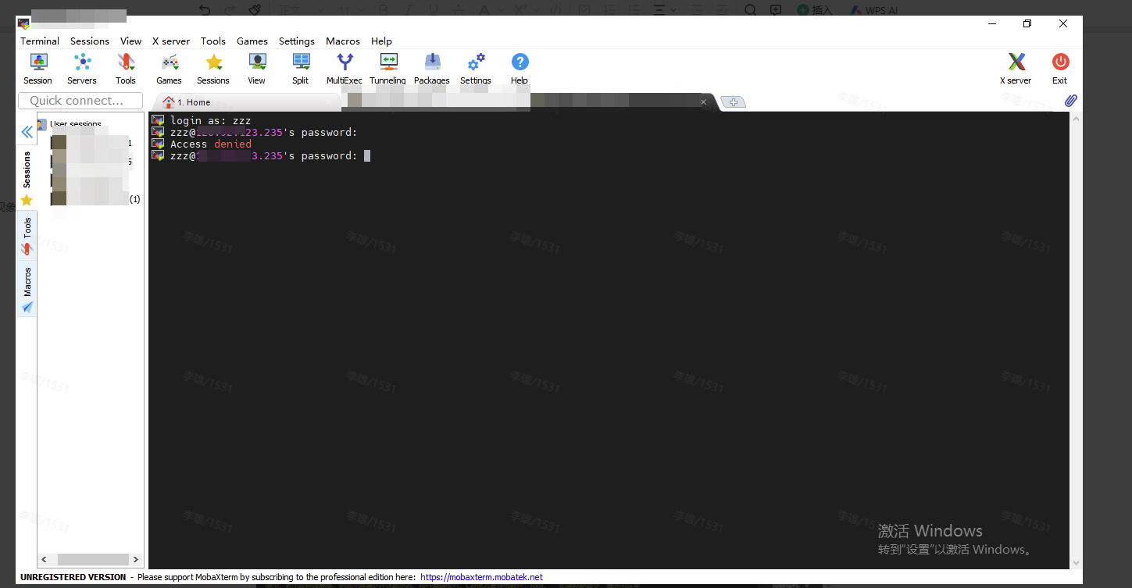Select the User sessions tree root
The height and width of the screenshot is (588, 1132).
pyautogui.click(x=76, y=124)
